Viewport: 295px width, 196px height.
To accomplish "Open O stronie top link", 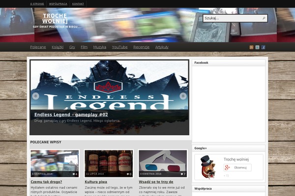I will 37,4.
